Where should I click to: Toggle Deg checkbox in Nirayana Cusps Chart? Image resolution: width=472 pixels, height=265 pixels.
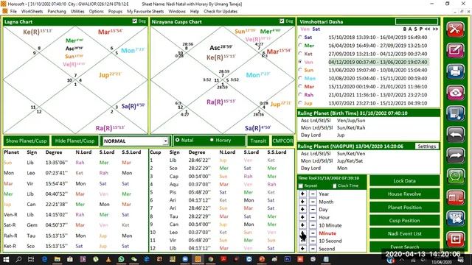point(282,21)
